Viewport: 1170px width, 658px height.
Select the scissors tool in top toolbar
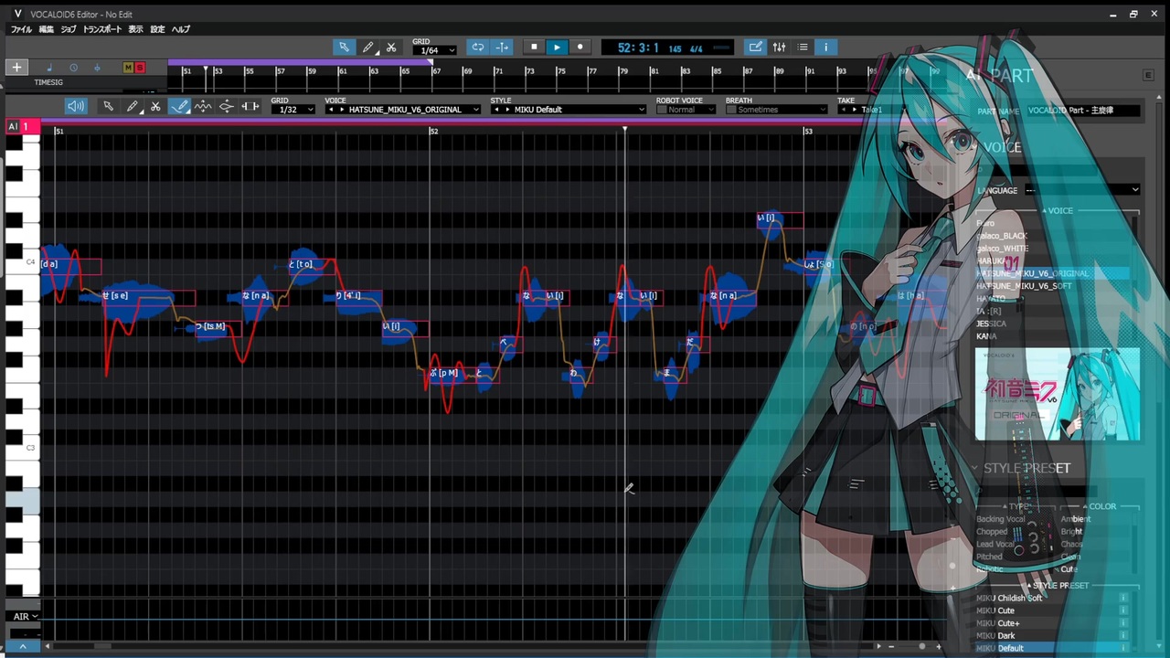click(391, 48)
